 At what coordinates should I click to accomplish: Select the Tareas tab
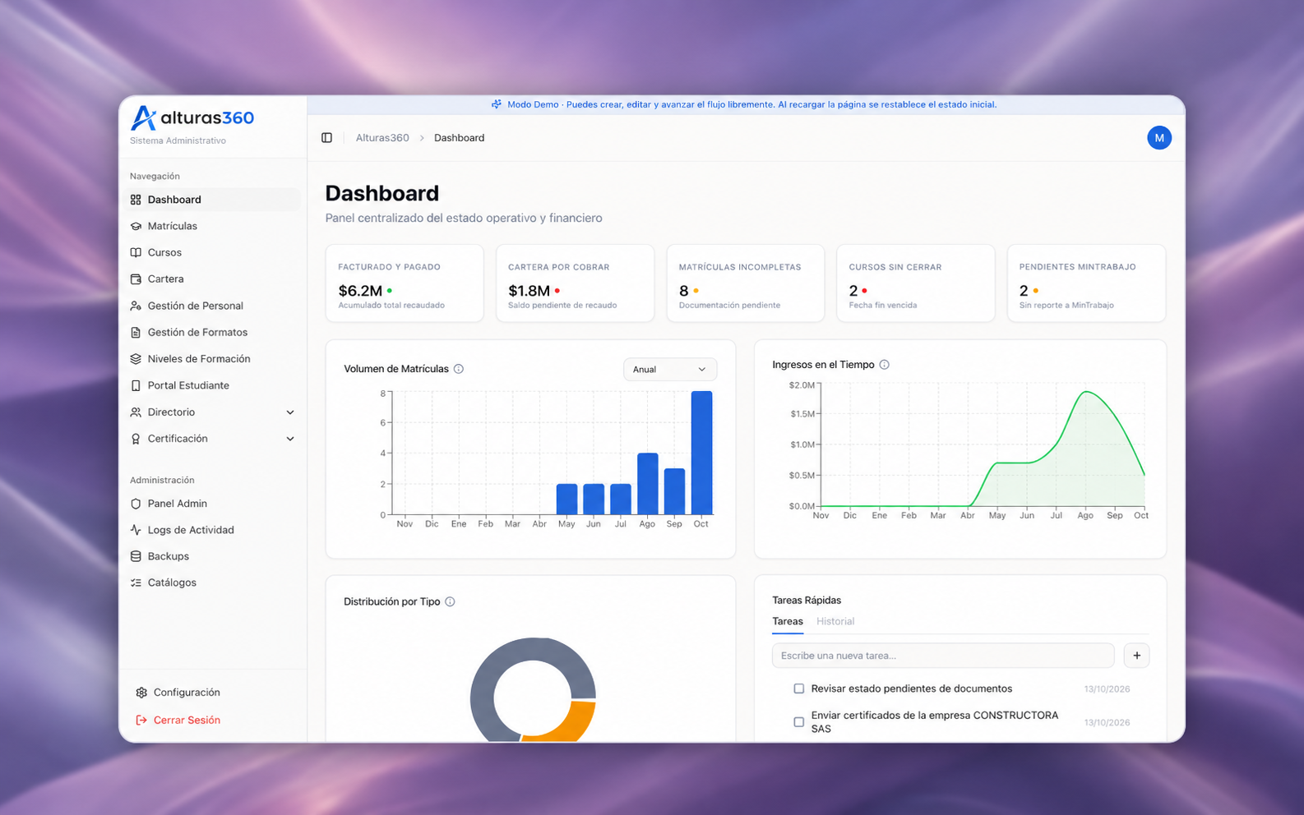click(788, 621)
